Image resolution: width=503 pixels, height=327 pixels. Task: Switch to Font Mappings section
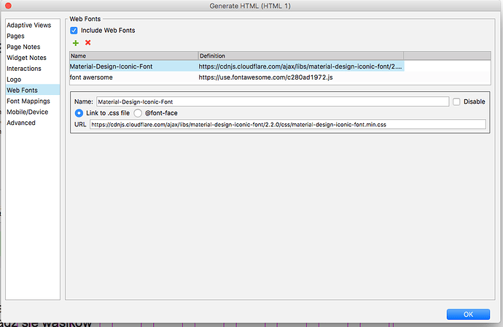click(x=28, y=101)
